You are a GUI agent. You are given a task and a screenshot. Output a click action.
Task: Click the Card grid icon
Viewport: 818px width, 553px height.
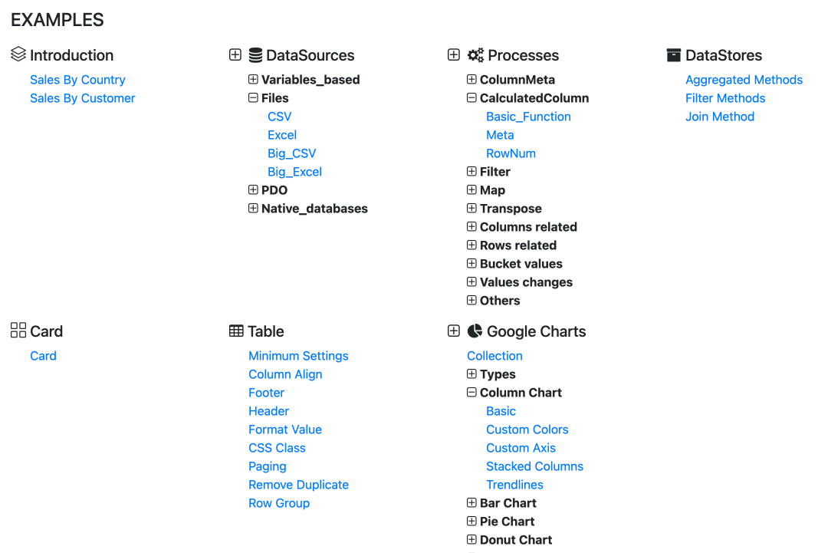coord(18,331)
